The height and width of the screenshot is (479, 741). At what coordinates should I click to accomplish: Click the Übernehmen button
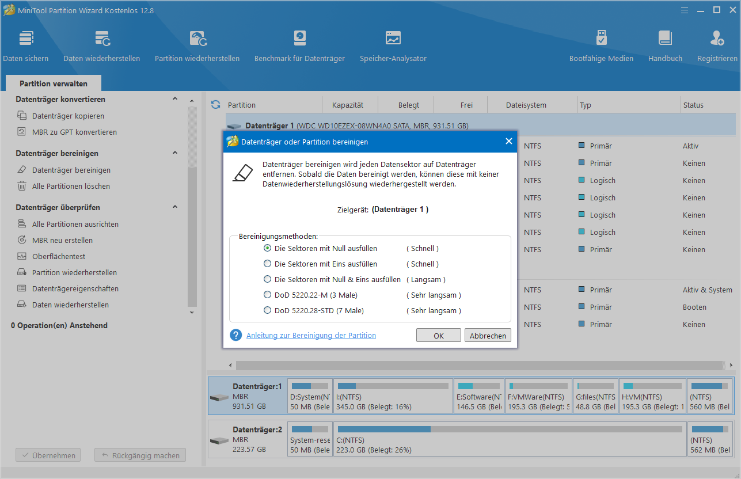(48, 455)
